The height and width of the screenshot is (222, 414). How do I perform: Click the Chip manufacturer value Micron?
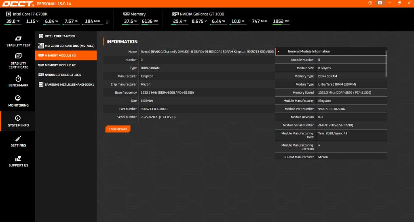pos(146,84)
